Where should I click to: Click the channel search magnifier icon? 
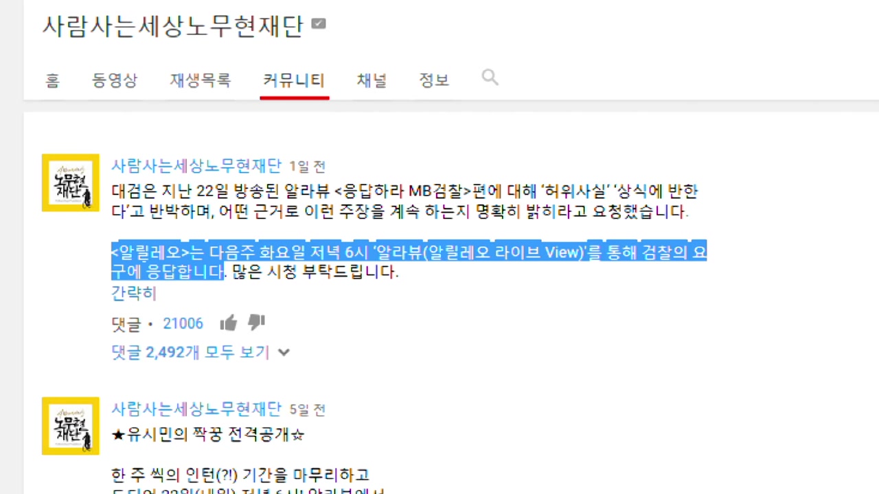[490, 78]
